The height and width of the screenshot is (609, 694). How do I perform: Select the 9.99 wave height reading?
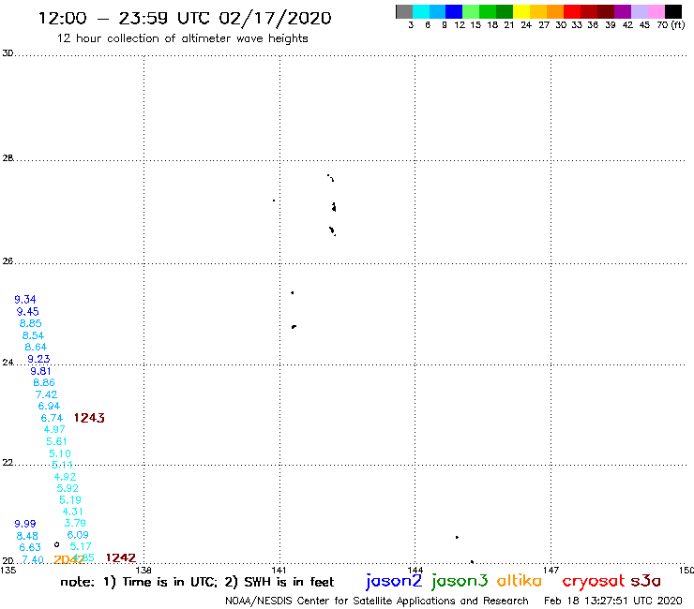tap(25, 524)
